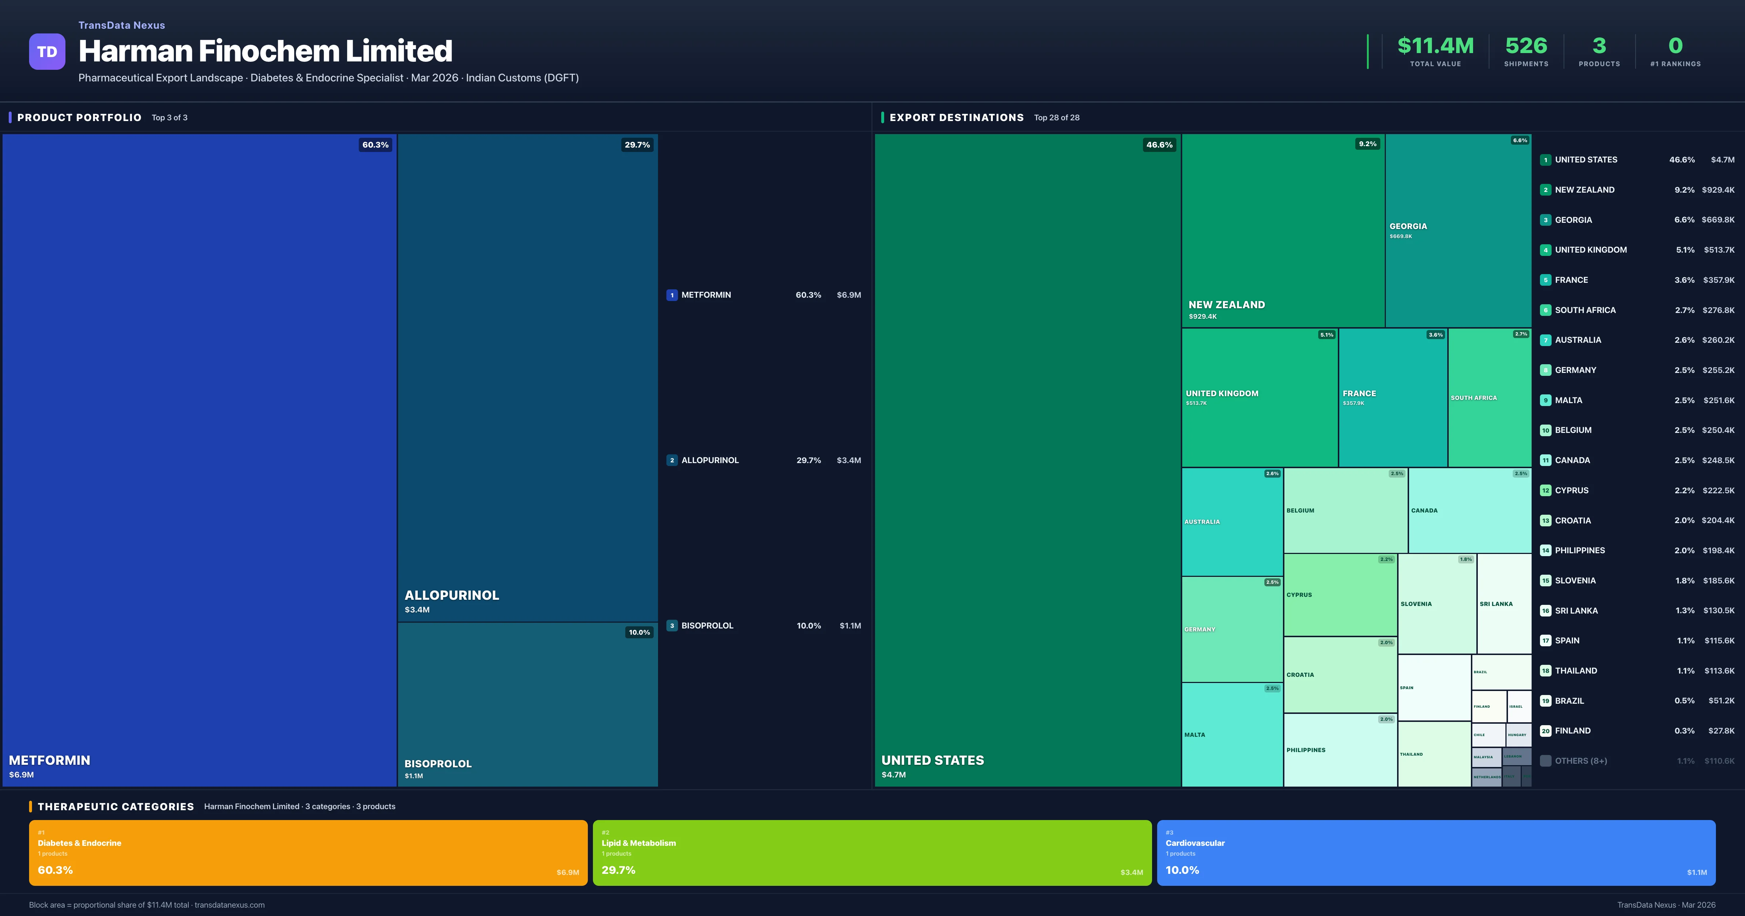
Task: Click rank 20 badge beside FINLAND
Action: [1545, 731]
